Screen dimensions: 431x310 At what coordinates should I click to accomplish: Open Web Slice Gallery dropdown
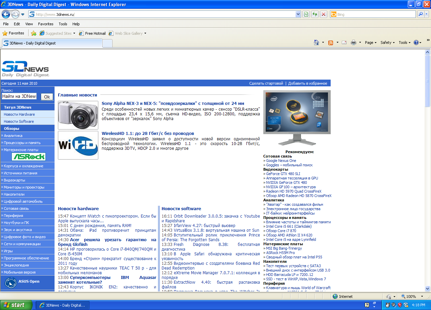(128, 33)
